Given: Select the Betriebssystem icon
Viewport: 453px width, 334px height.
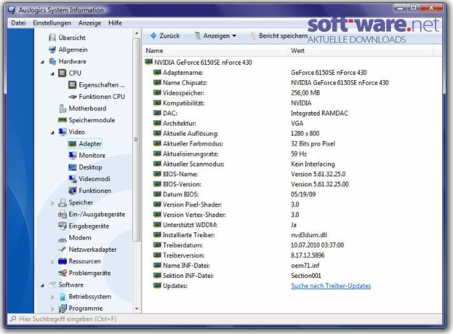Looking at the screenshot, I should [x=62, y=297].
